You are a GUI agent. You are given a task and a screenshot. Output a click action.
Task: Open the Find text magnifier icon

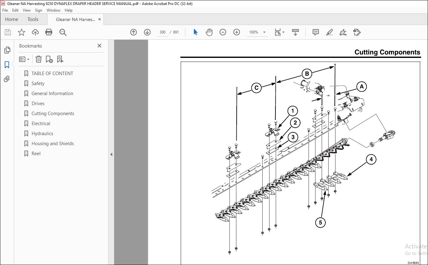point(63,32)
